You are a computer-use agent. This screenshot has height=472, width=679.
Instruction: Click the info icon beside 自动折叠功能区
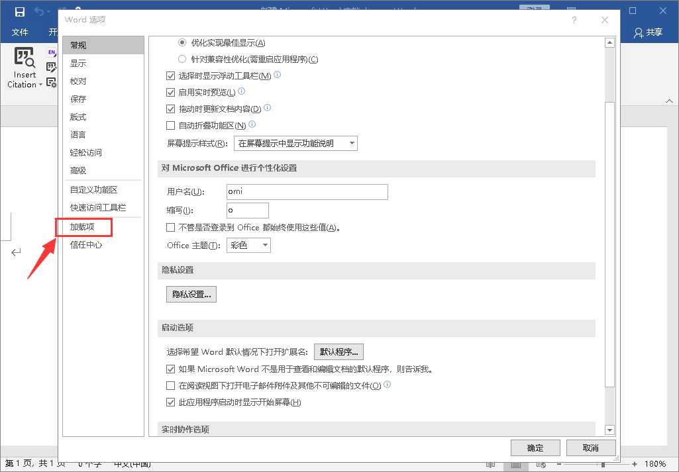[252, 124]
